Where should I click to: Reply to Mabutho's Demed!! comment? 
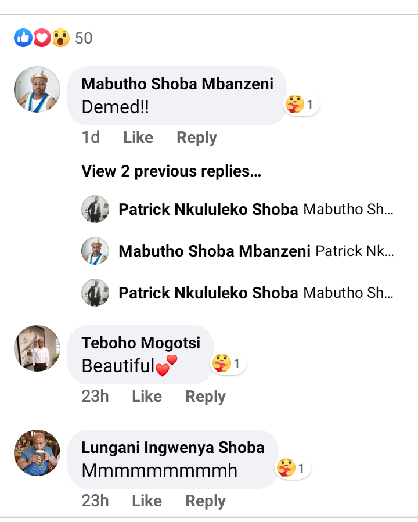point(197,138)
